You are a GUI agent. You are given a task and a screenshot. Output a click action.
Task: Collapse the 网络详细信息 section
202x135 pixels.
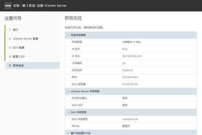point(68,35)
